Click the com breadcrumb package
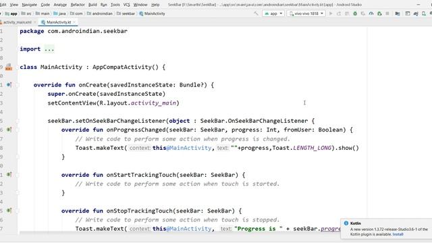Screen dimensions: 432x243 point(76,13)
